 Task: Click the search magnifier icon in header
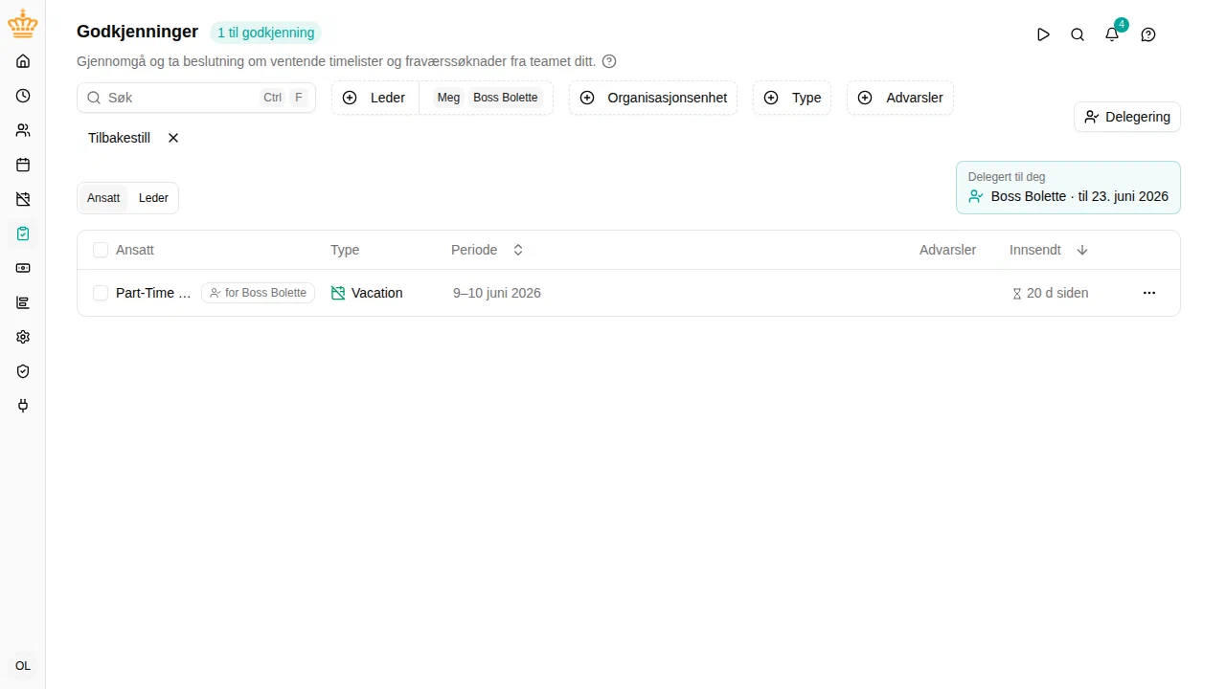click(1078, 34)
